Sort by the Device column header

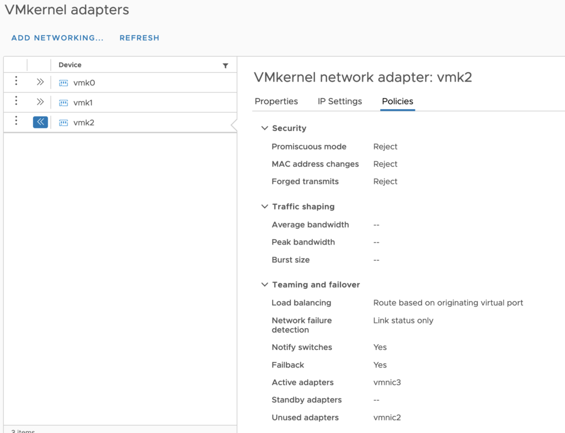pyautogui.click(x=70, y=65)
